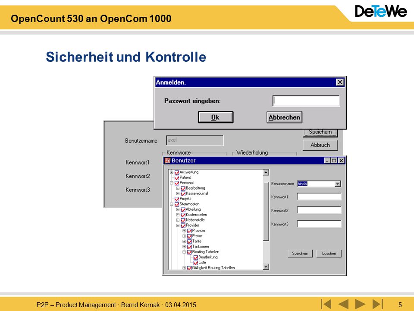Viewport: 414px width, 311px height.
Task: Expand the Nebenstelle tree node
Action: (178, 220)
